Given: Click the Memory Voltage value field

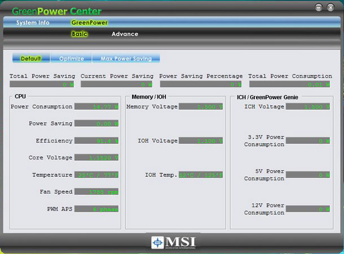Looking at the screenshot, I should 201,106.
